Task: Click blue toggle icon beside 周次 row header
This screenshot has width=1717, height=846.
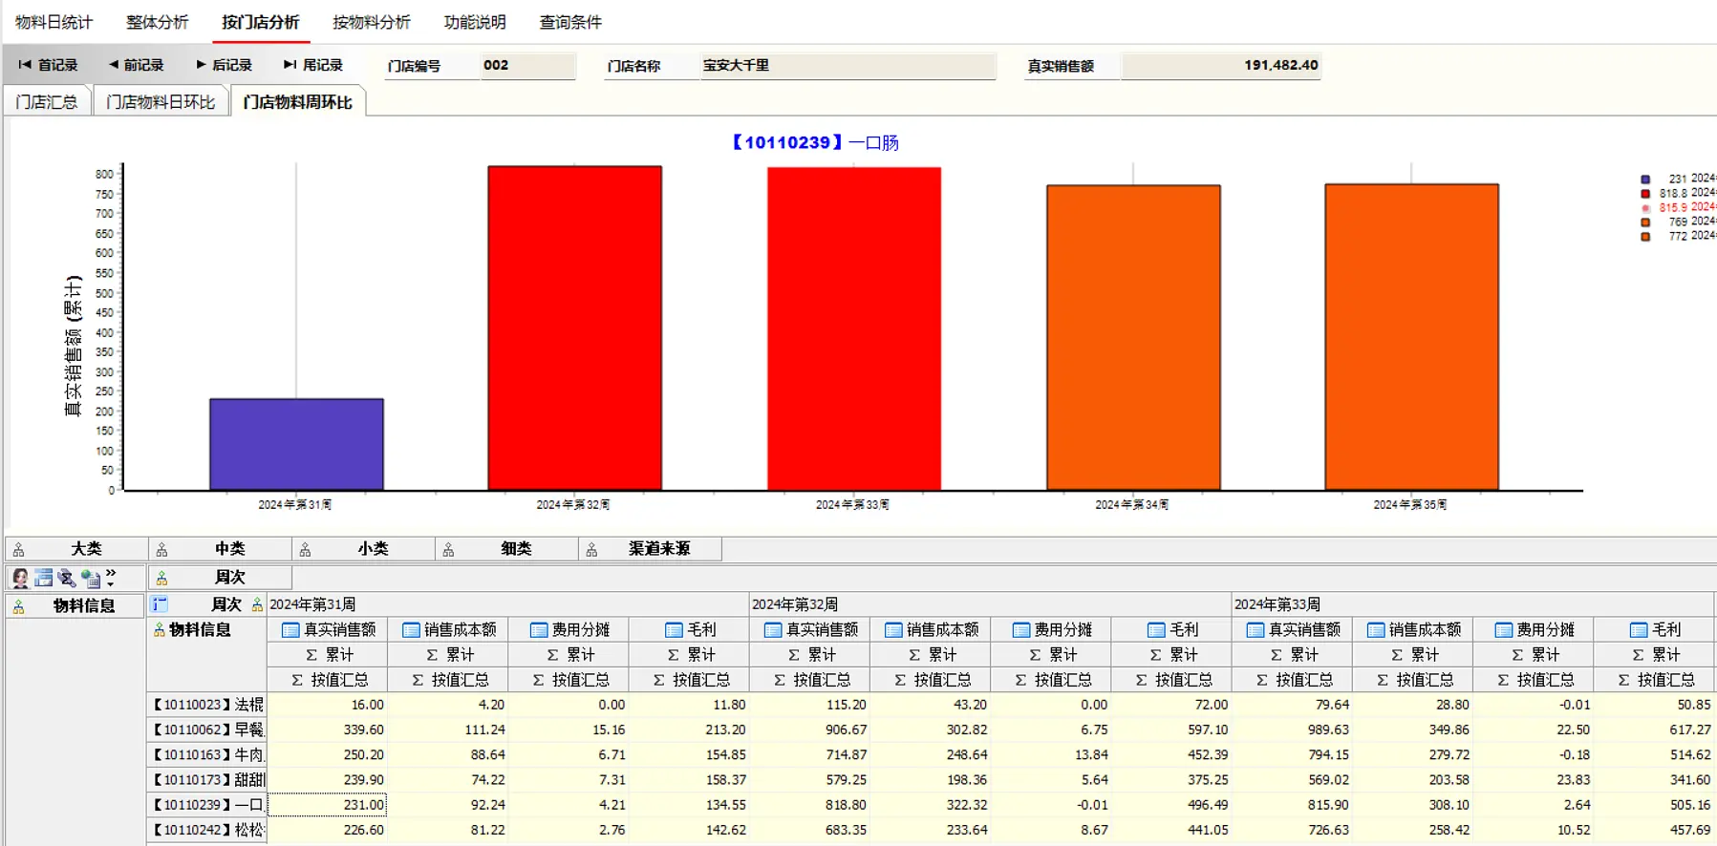Action: pos(160,604)
